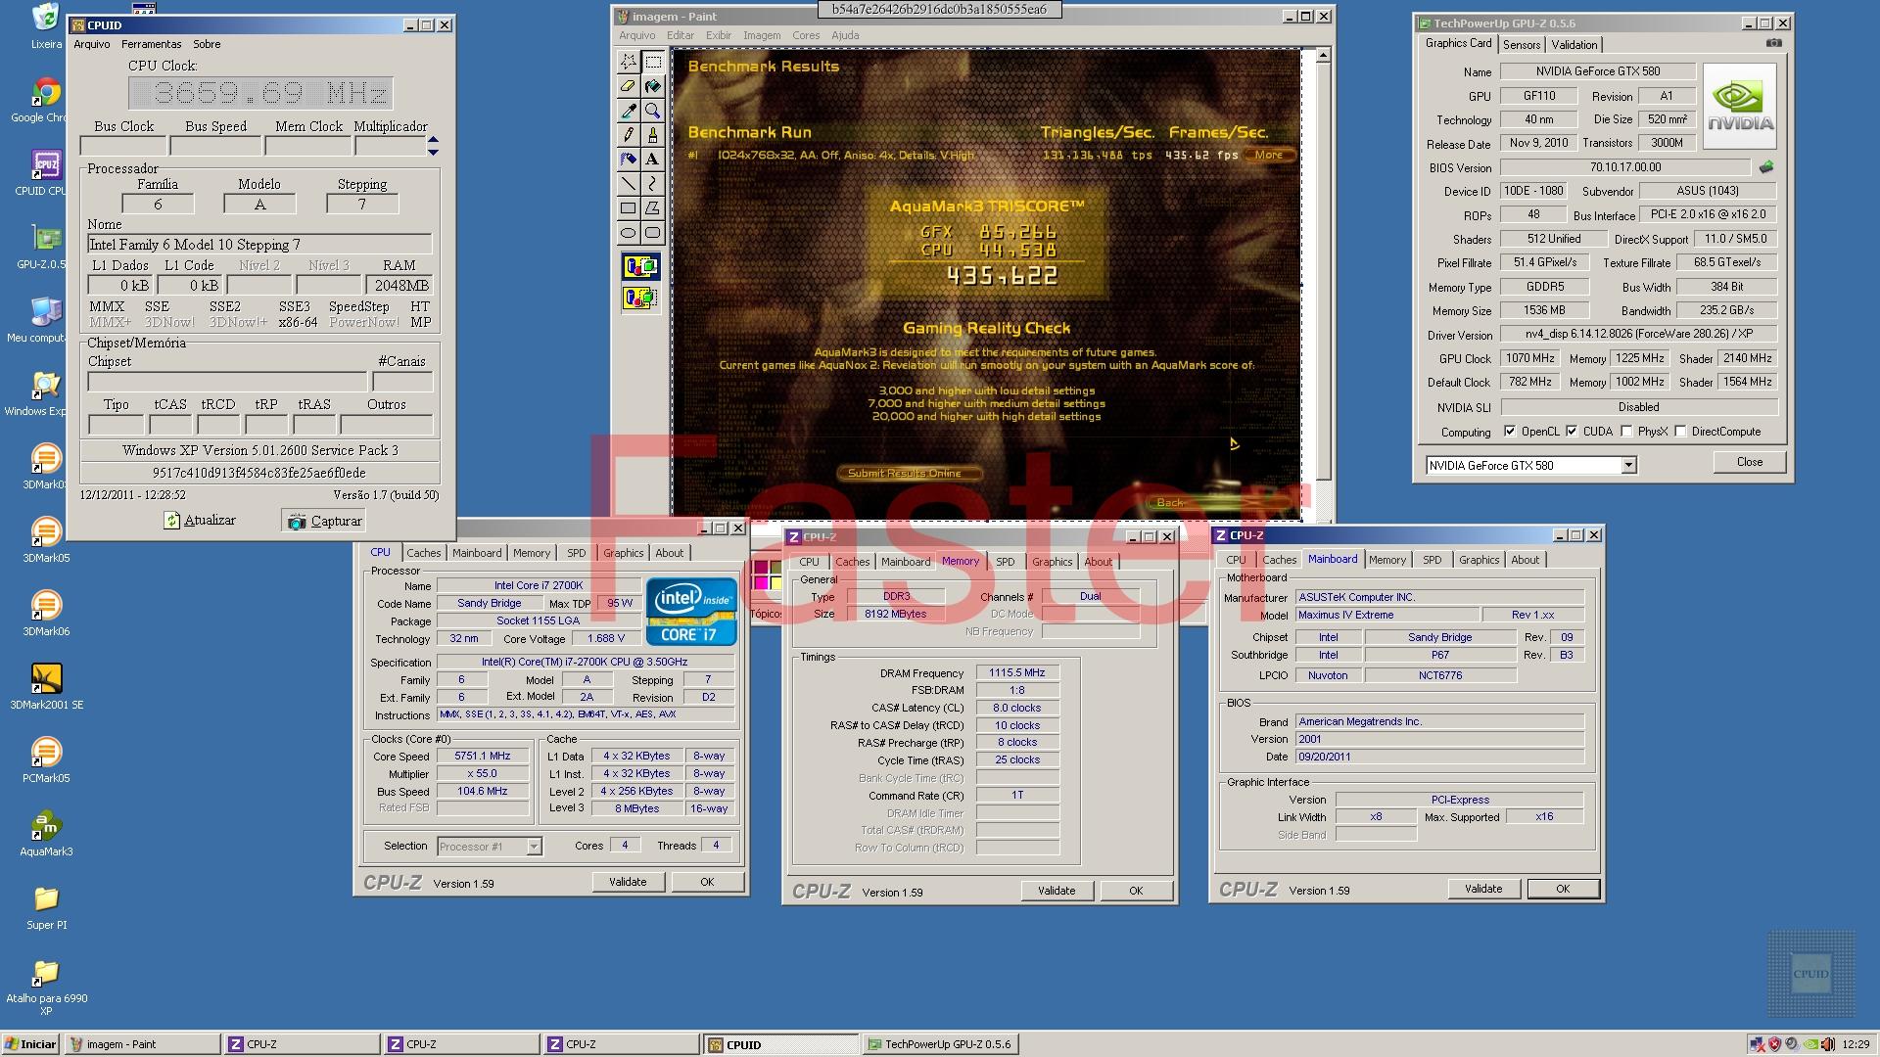
Task: Toggle the OpenCL checkbox in GPU-Z
Action: pos(1510,432)
